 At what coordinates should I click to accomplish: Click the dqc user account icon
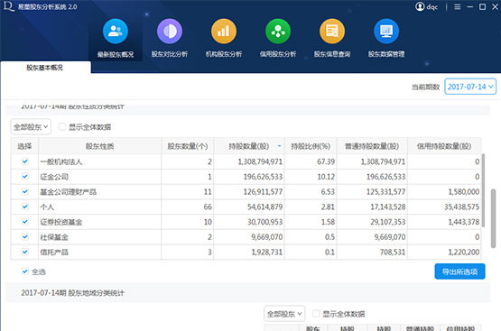pos(420,6)
